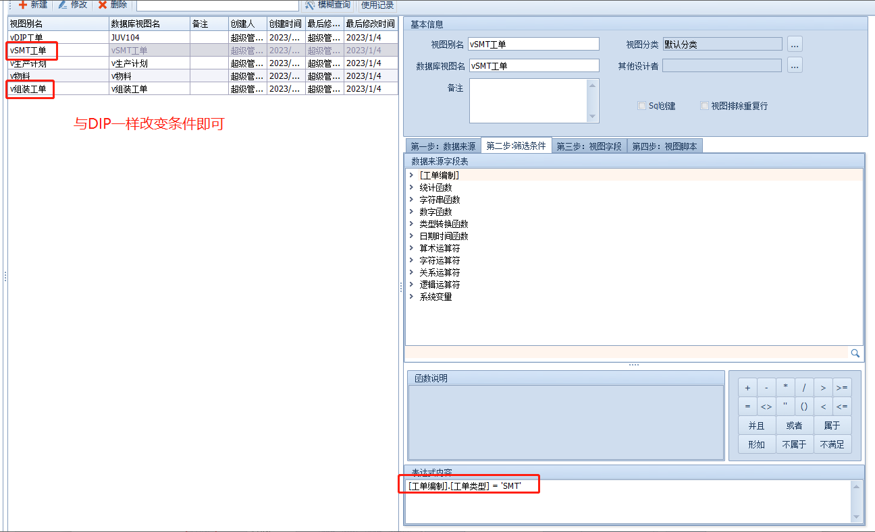Toggle the 视图排除重复行 checkbox
This screenshot has width=875, height=532.
click(704, 106)
